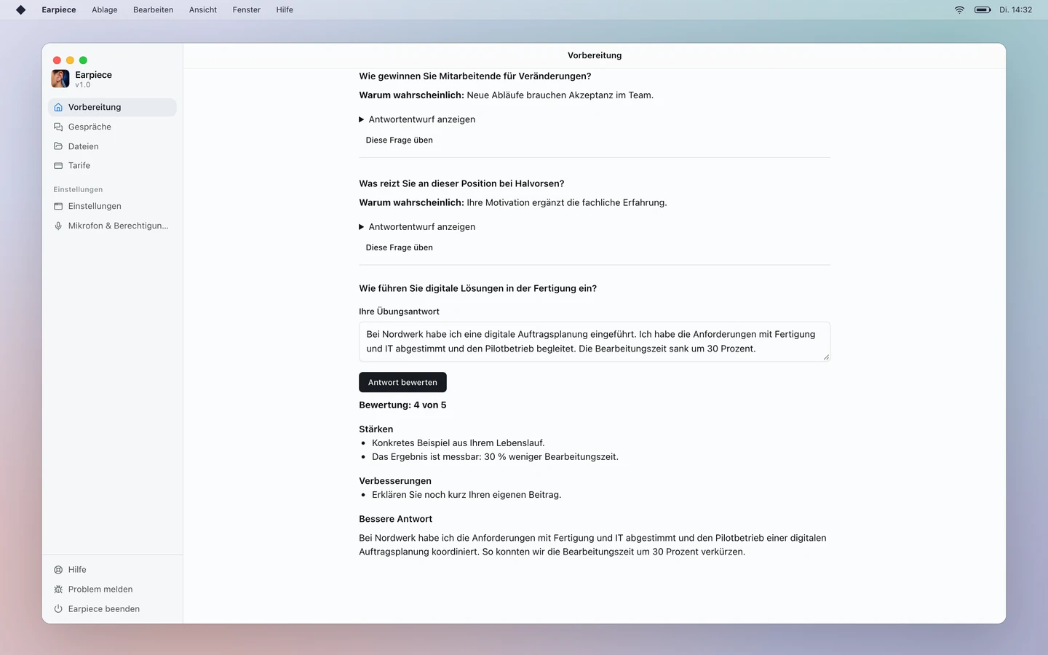Click Antwort bewerten button
This screenshot has height=655, width=1048.
[402, 382]
